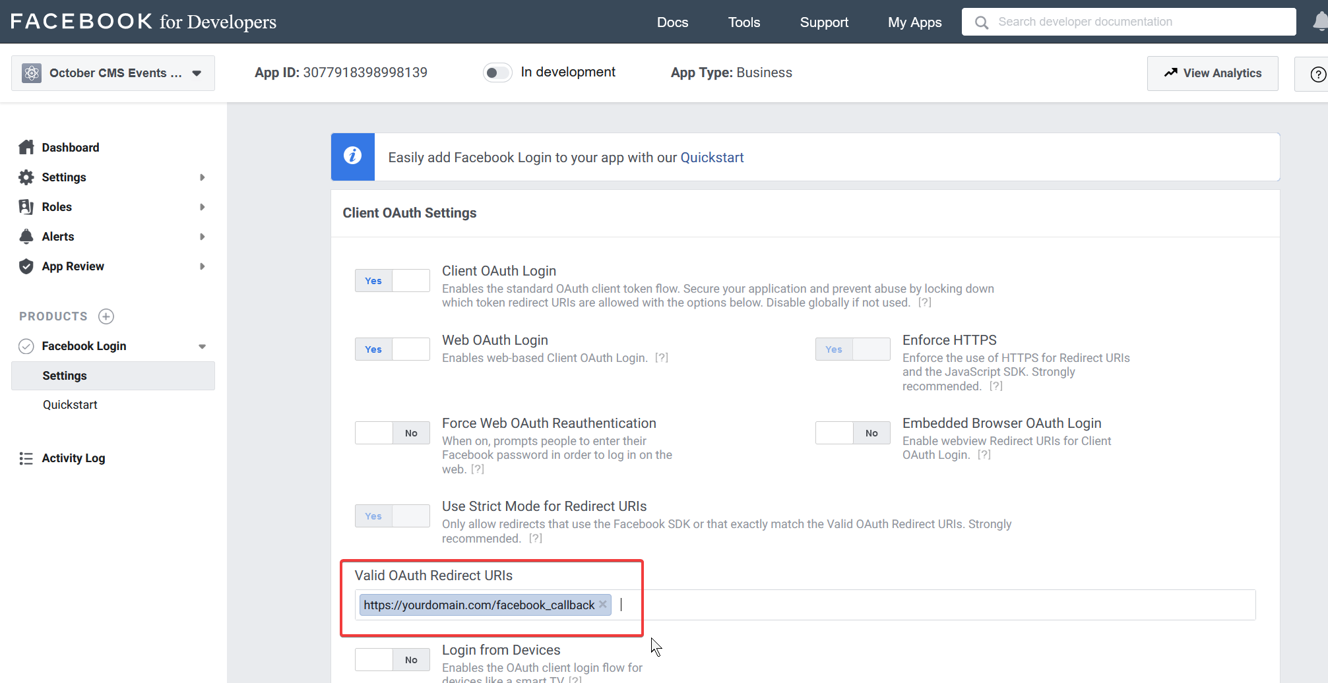Open the October CMS Events app dropdown
This screenshot has height=683, width=1328.
tap(113, 73)
